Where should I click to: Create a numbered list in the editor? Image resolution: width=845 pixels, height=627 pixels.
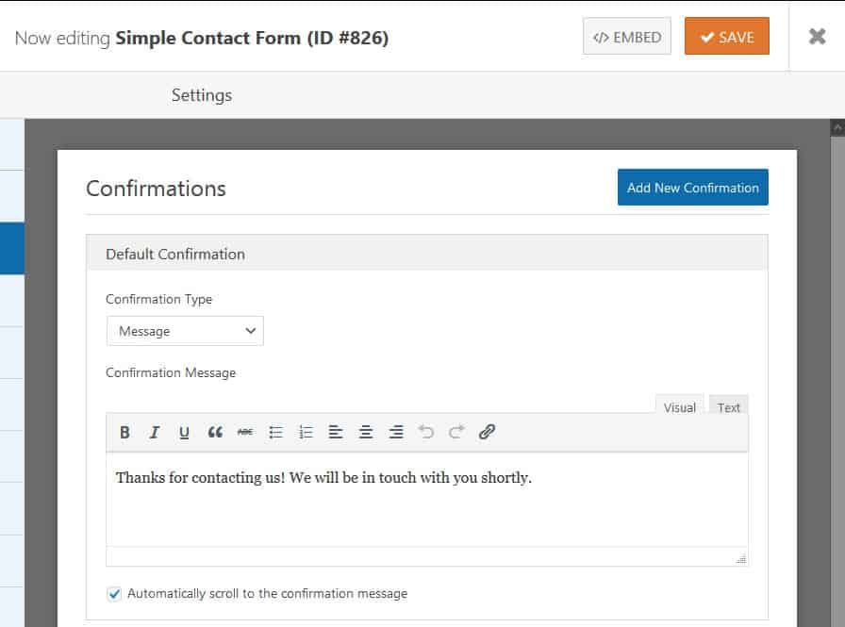306,432
